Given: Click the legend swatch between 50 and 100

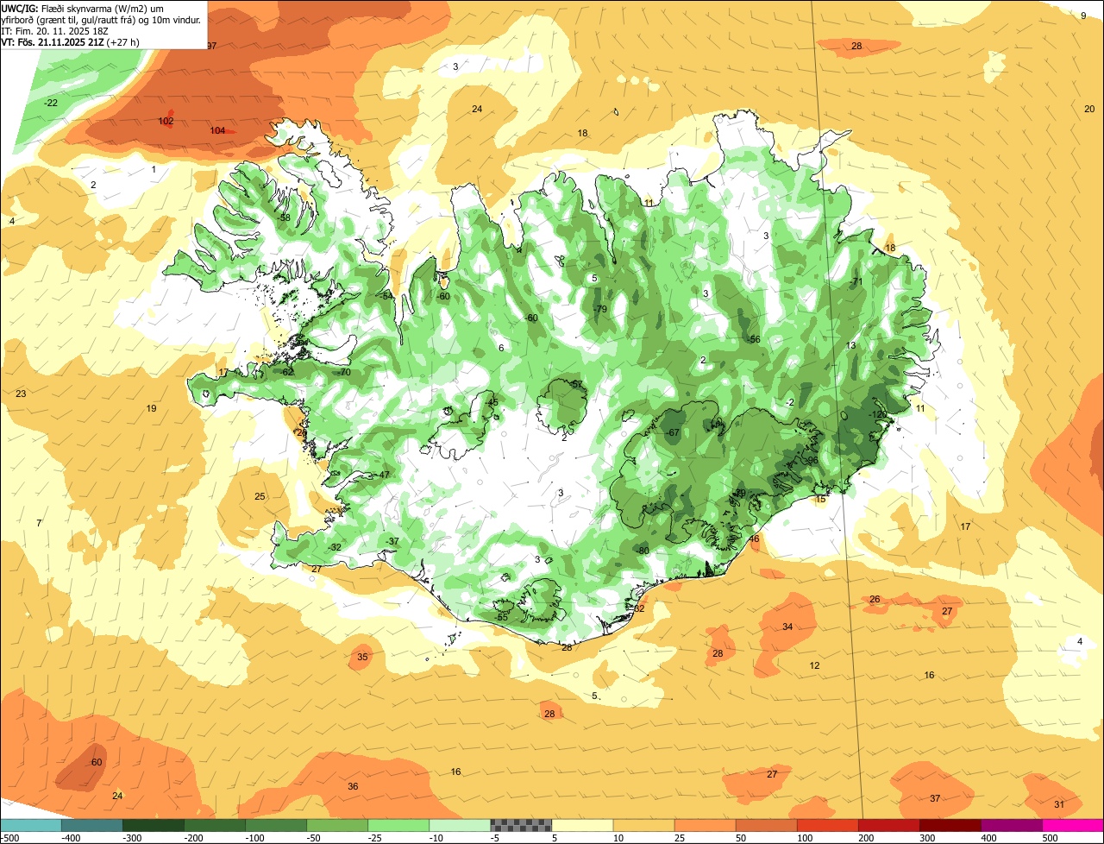Looking at the screenshot, I should 767,825.
